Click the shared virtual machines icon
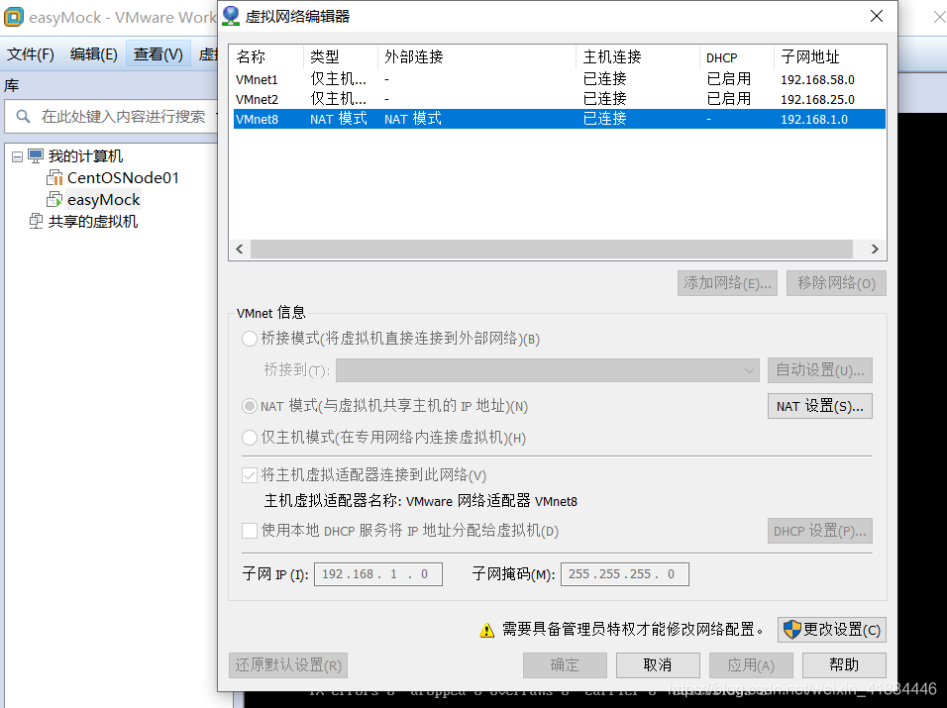This screenshot has width=947, height=708. (36, 222)
